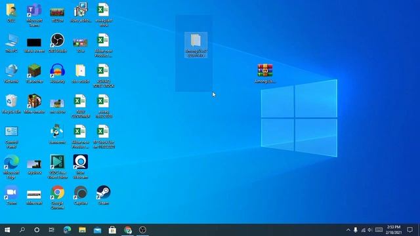Open the volume speaker tray icon

[x=370, y=230]
